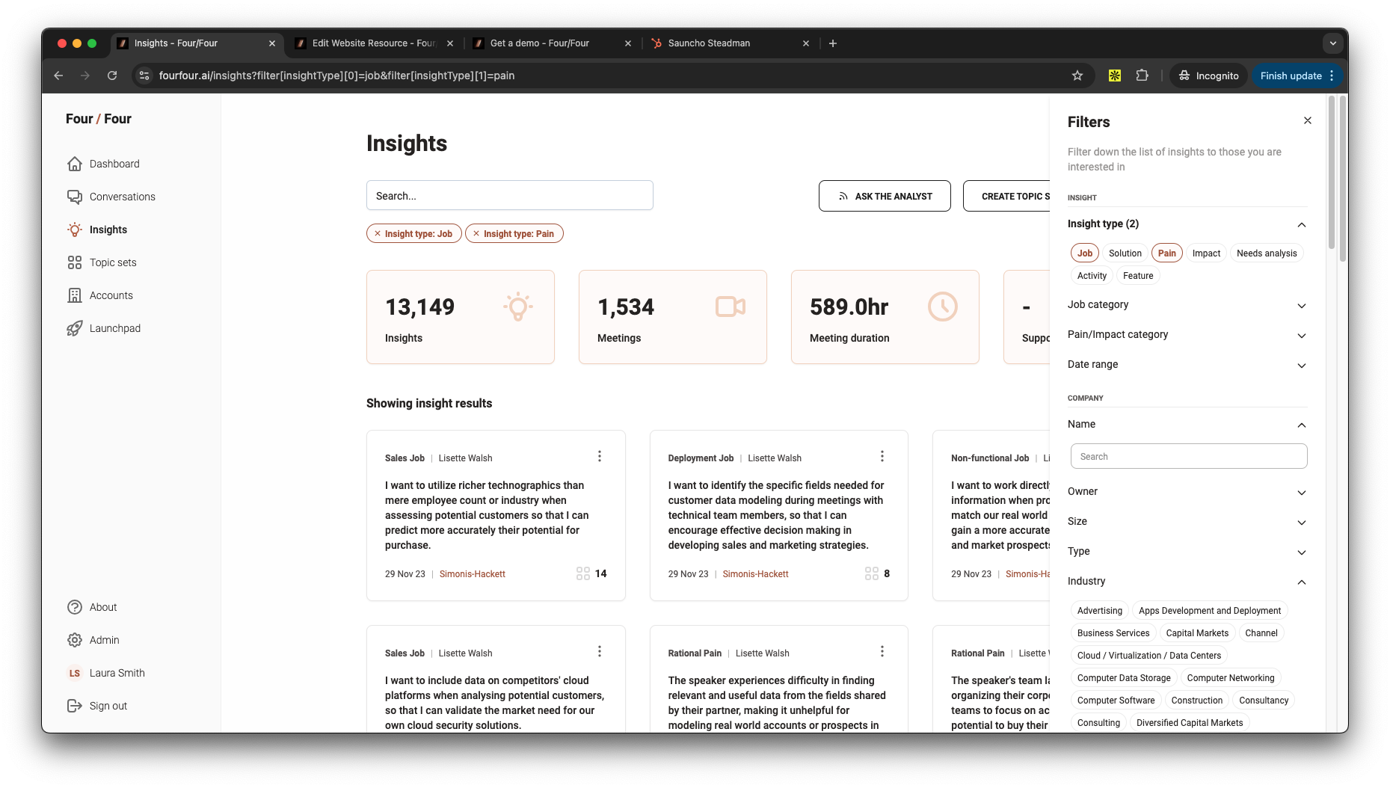Click the insights Search field
Image resolution: width=1390 pixels, height=788 pixels.
click(509, 196)
